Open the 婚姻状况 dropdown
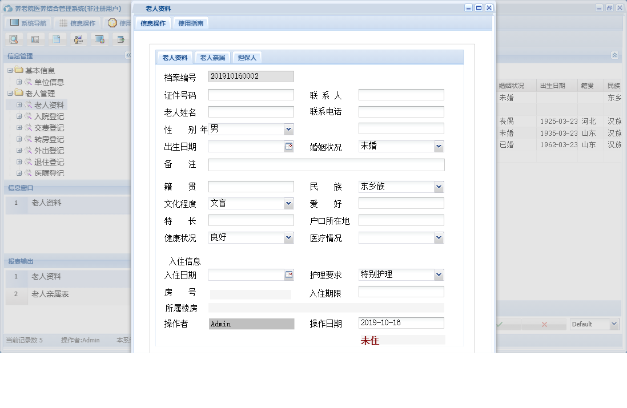This screenshot has height=408, width=627. coord(439,146)
